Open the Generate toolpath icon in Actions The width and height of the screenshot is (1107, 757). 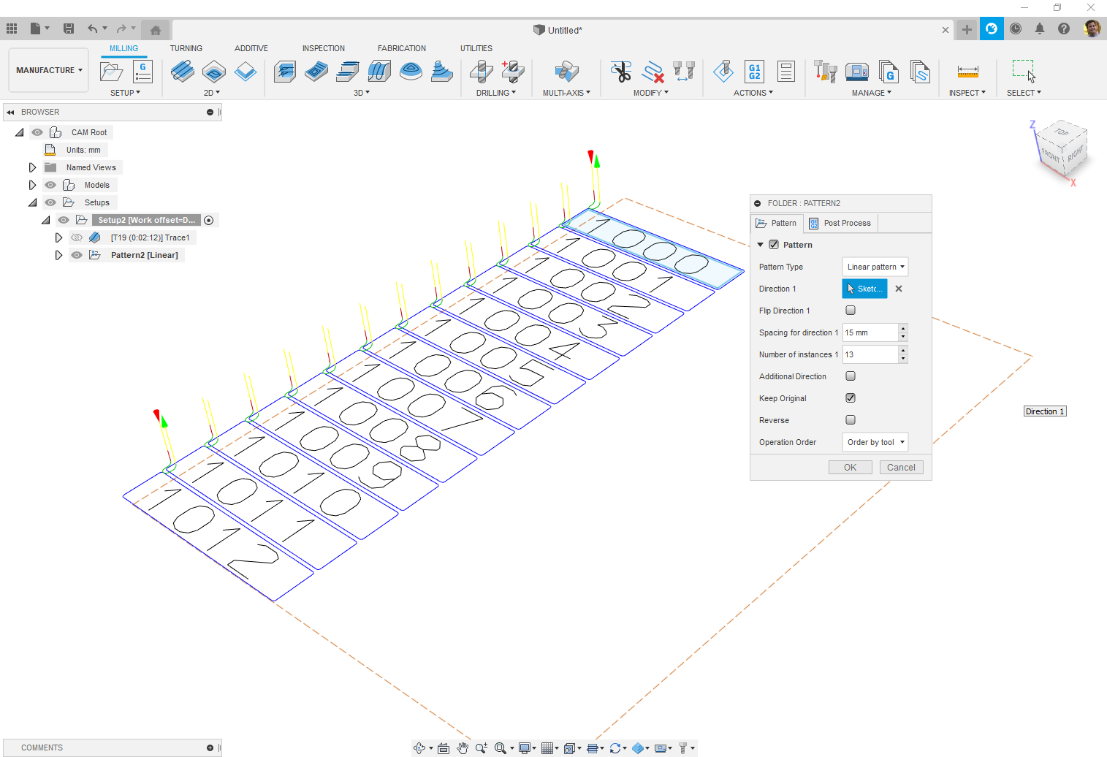tap(753, 93)
